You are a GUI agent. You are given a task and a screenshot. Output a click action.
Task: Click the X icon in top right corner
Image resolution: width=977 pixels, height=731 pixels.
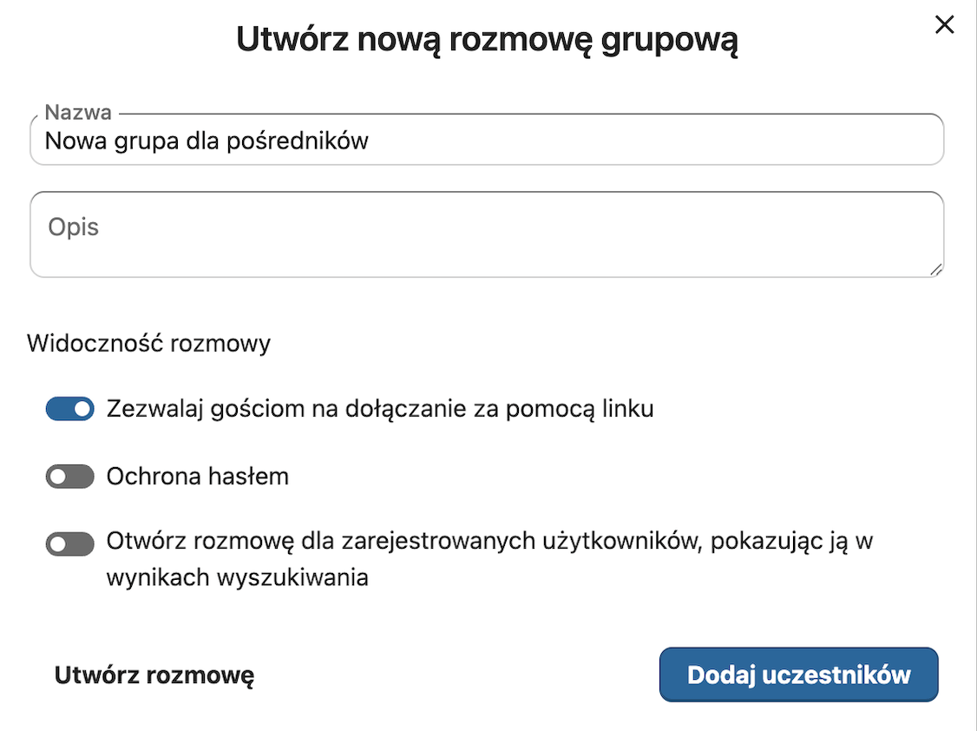945,24
